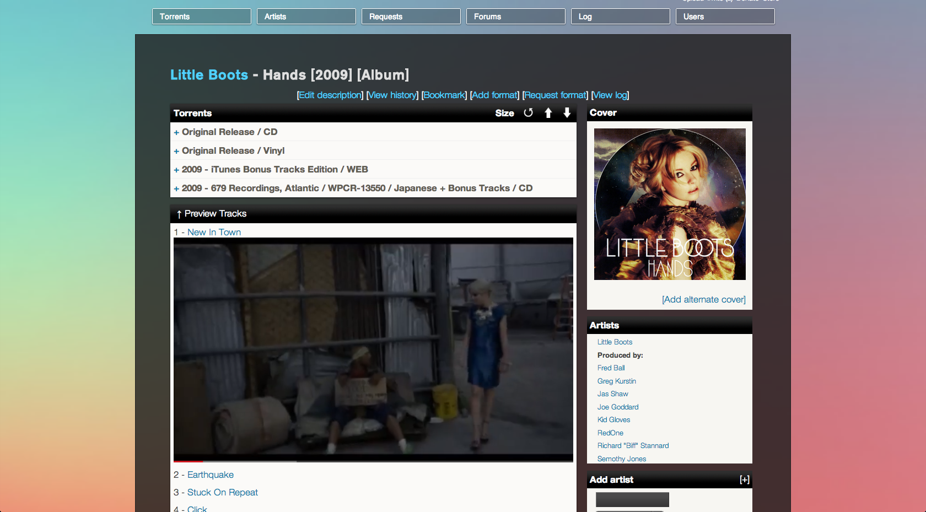Click the [+] icon beside Add artist
This screenshot has height=512, width=926.
[745, 479]
